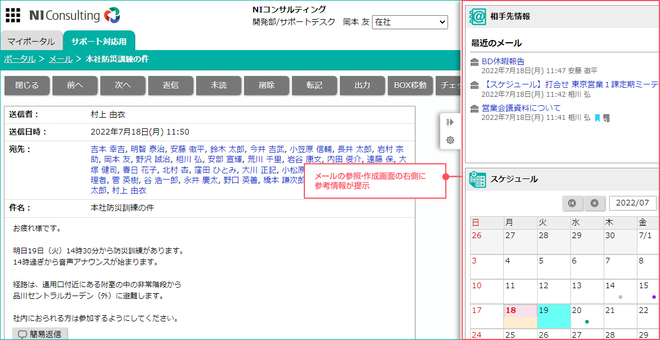Click the 簡易返信 quick reply button

(40, 334)
